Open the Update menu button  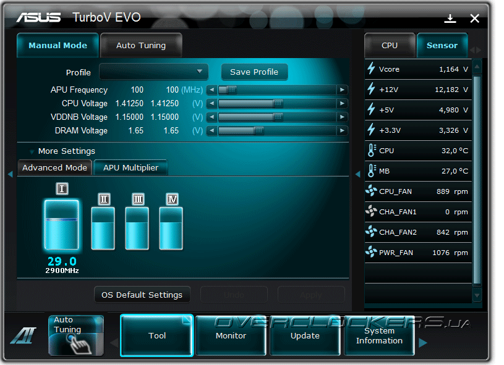[305, 335]
